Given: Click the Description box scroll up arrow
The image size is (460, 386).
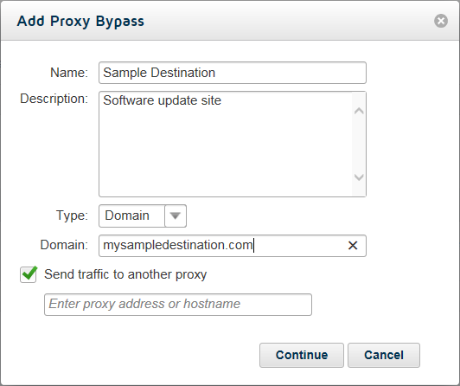Looking at the screenshot, I should point(359,111).
